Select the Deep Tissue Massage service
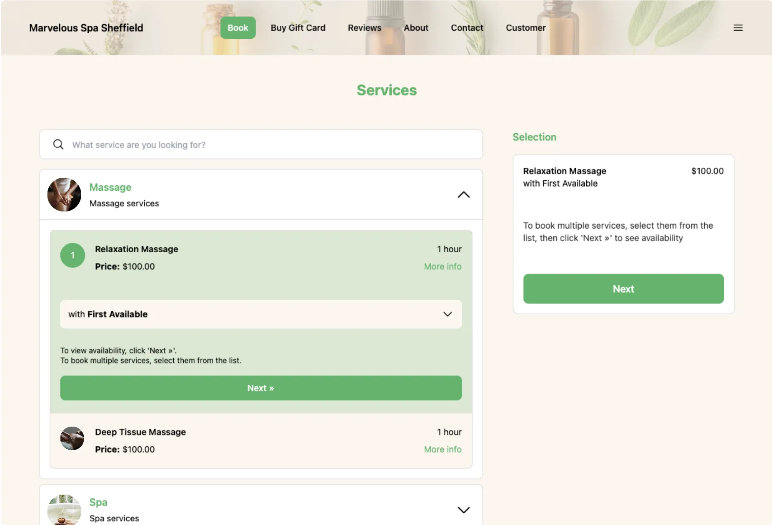The width and height of the screenshot is (773, 525). [140, 432]
